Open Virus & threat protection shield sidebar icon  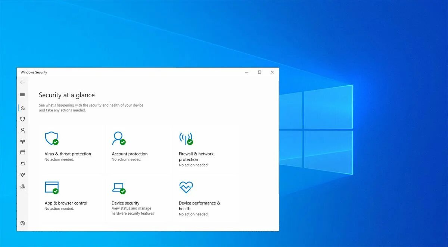pos(22,119)
